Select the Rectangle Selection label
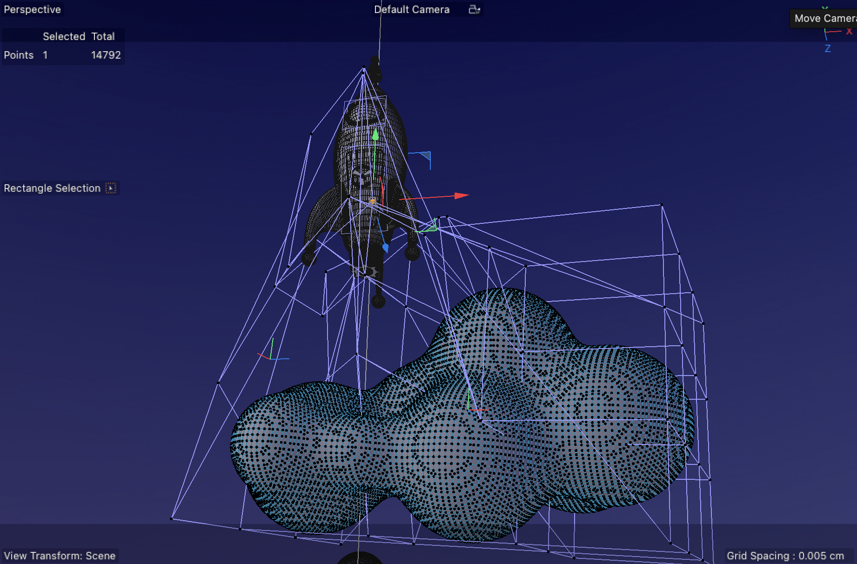Screen dimensions: 857x564 (52, 188)
